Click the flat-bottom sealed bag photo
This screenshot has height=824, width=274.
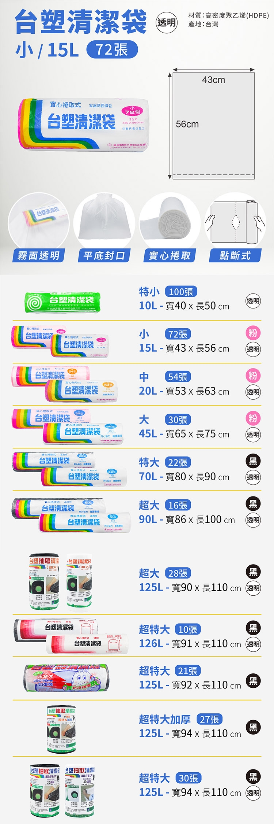[x=104, y=220]
